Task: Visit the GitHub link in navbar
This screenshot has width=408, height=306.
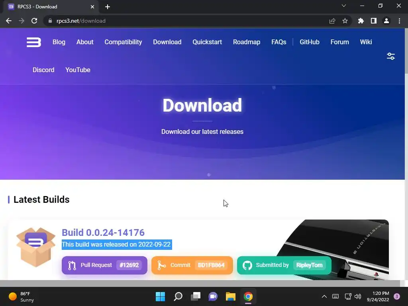Action: click(x=309, y=42)
